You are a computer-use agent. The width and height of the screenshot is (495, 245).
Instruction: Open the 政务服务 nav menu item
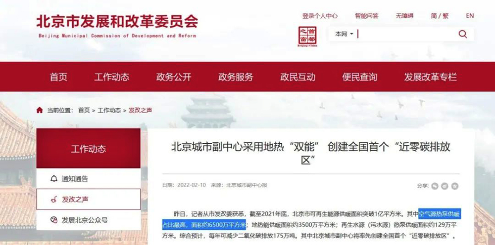(236, 77)
